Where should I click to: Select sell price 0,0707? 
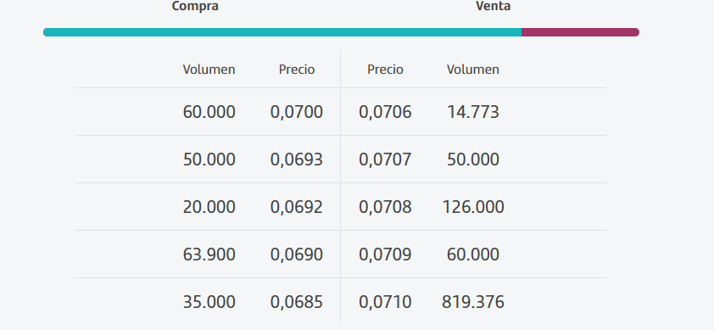click(x=385, y=159)
